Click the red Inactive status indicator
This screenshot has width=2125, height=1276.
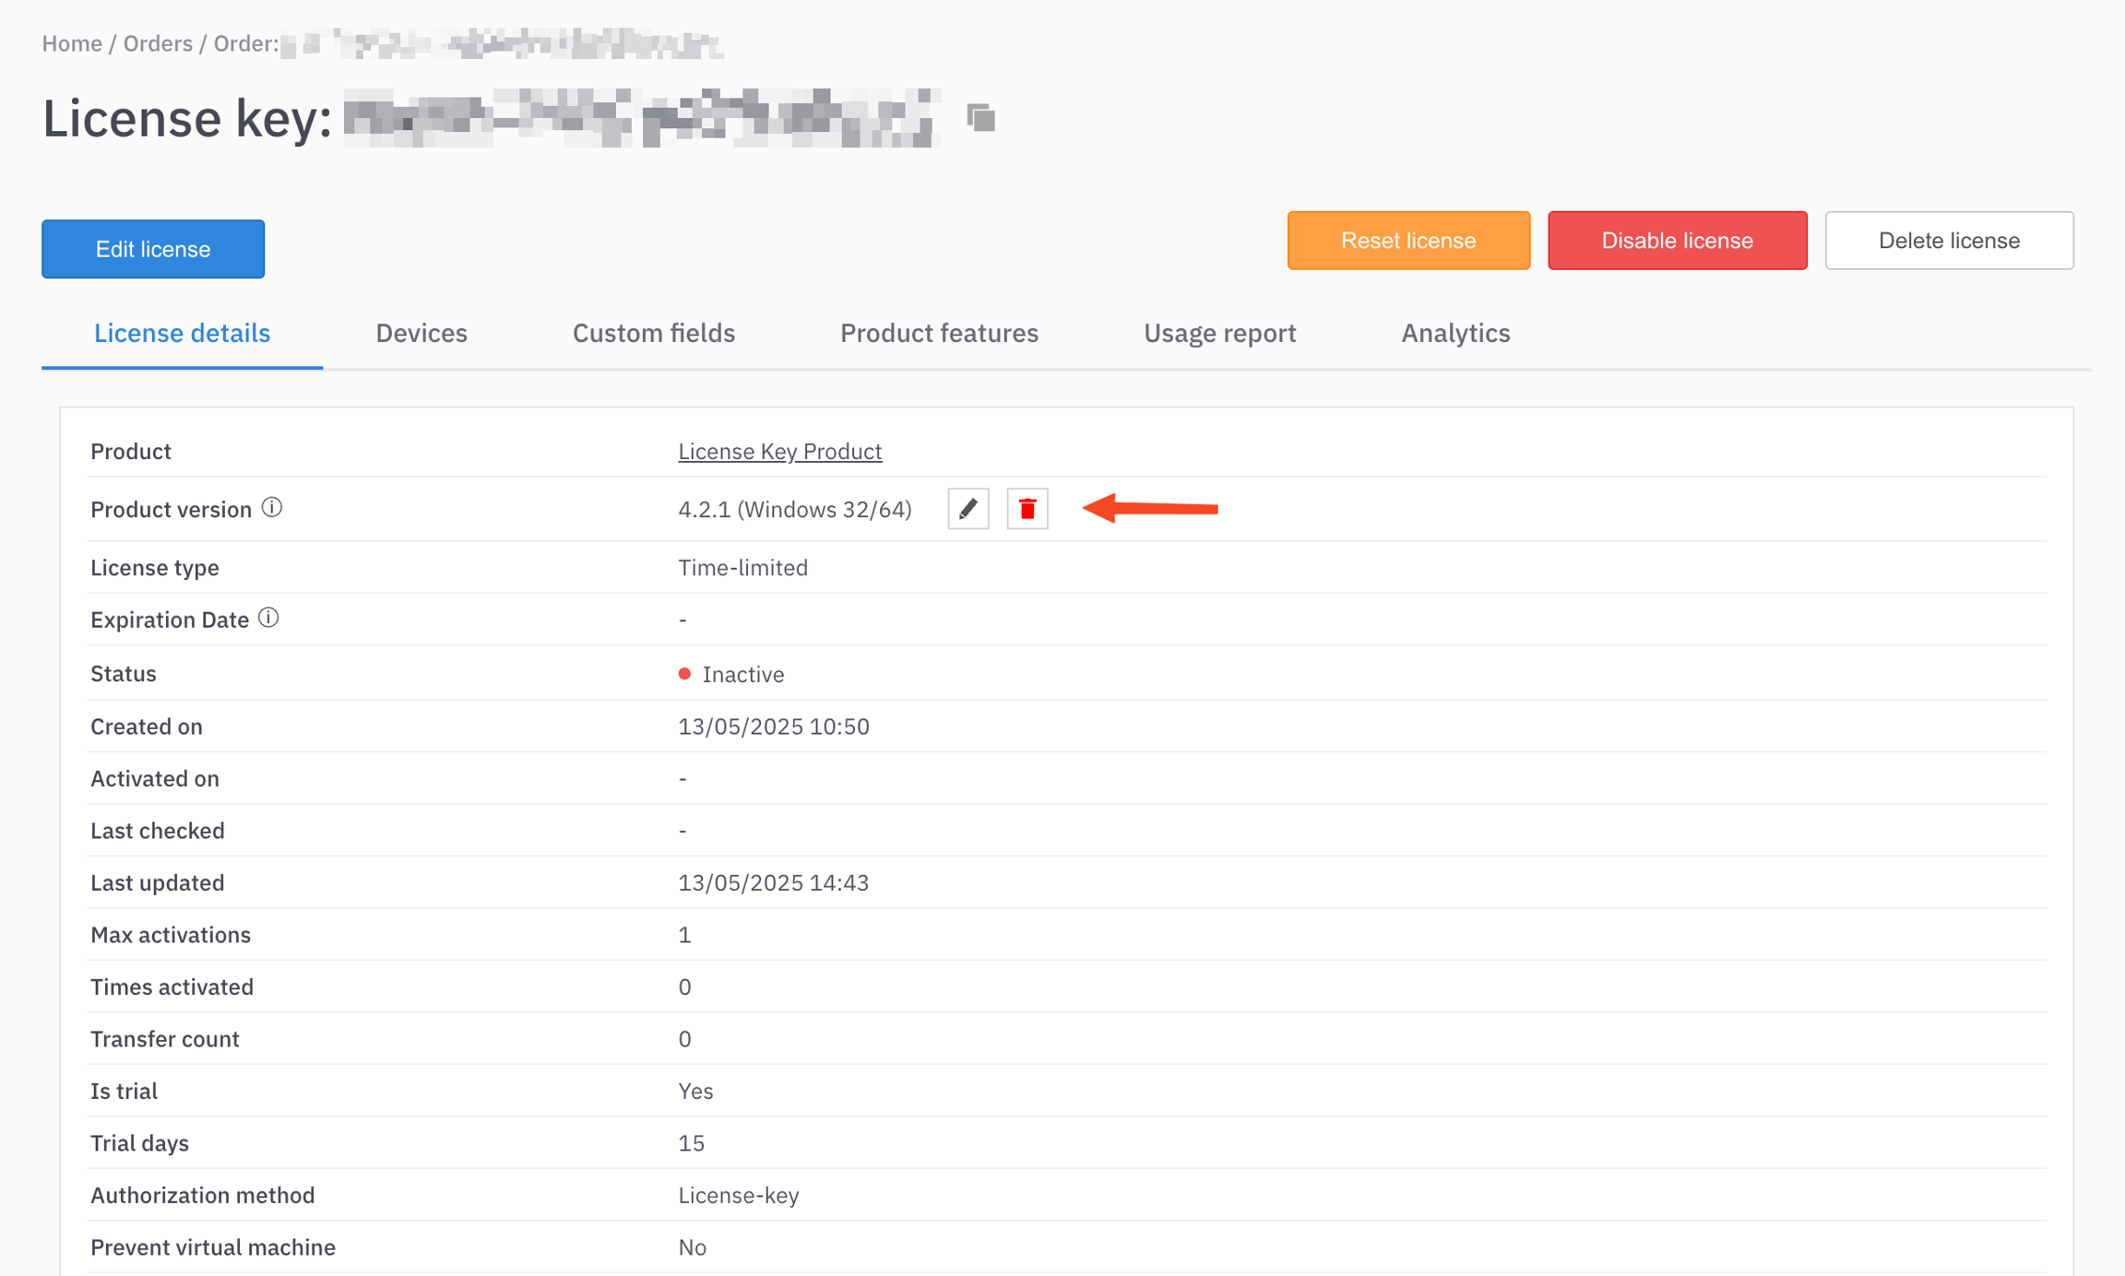[x=684, y=674]
